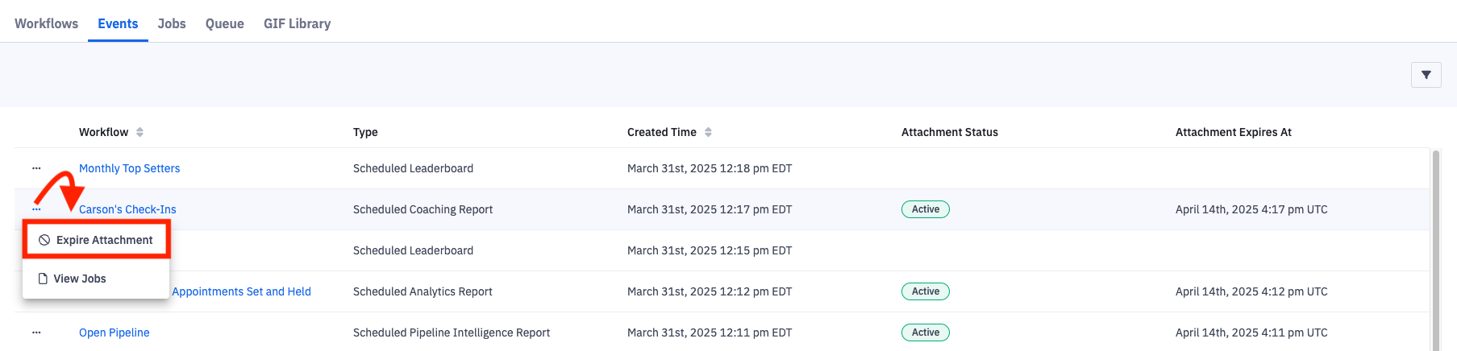The width and height of the screenshot is (1457, 351).
Task: Open the Carson's Check-Ins workflow link
Action: [127, 209]
